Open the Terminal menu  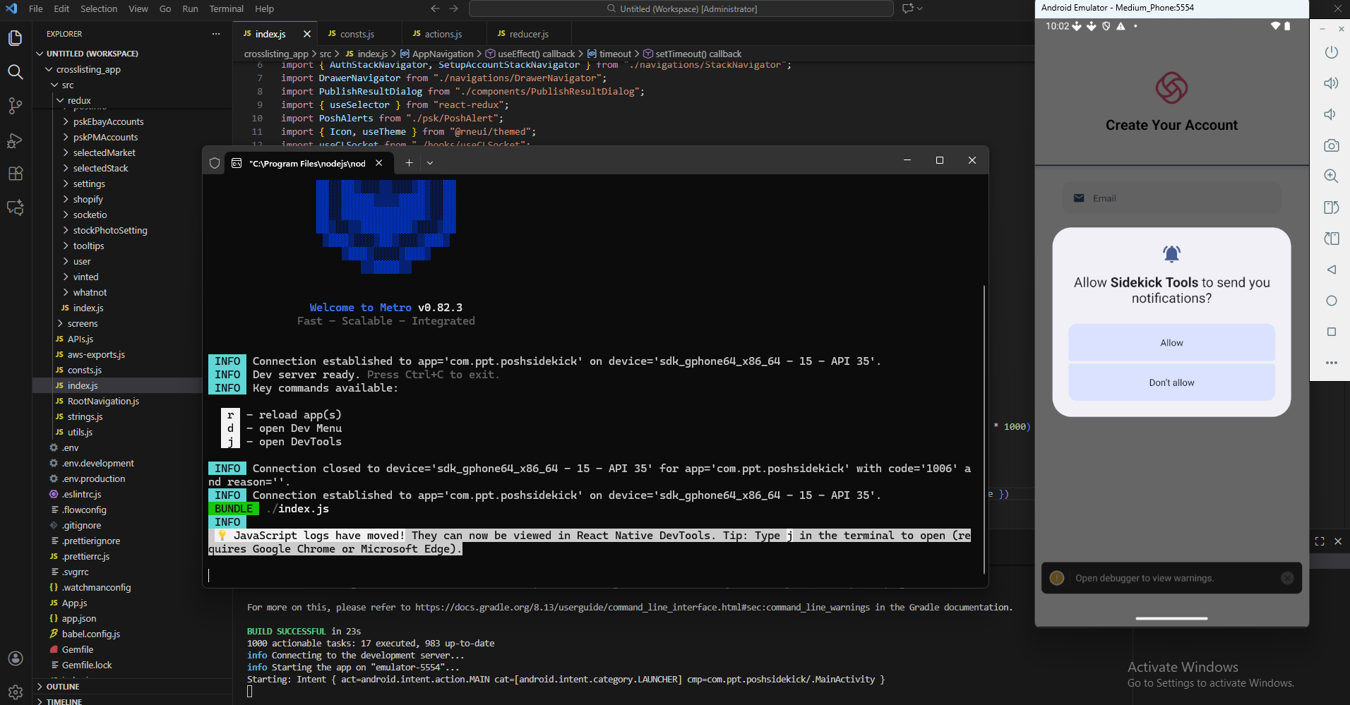226,8
